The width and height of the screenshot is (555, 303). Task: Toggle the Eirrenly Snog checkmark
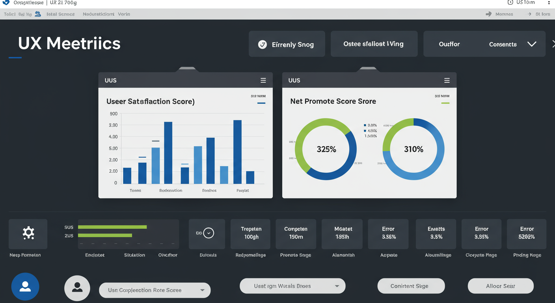262,45
